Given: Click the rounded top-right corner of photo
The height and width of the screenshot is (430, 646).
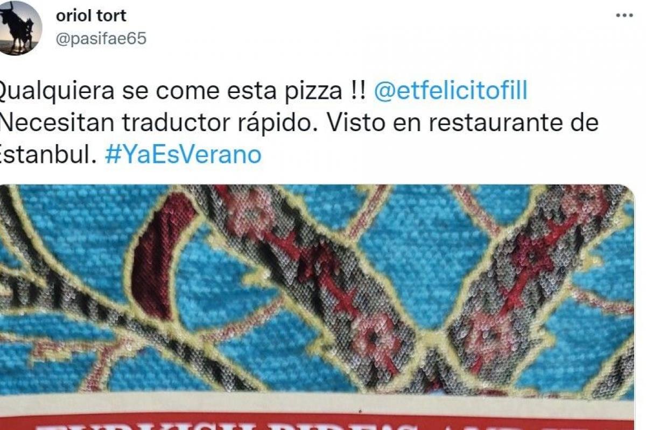Looking at the screenshot, I should 627,191.
